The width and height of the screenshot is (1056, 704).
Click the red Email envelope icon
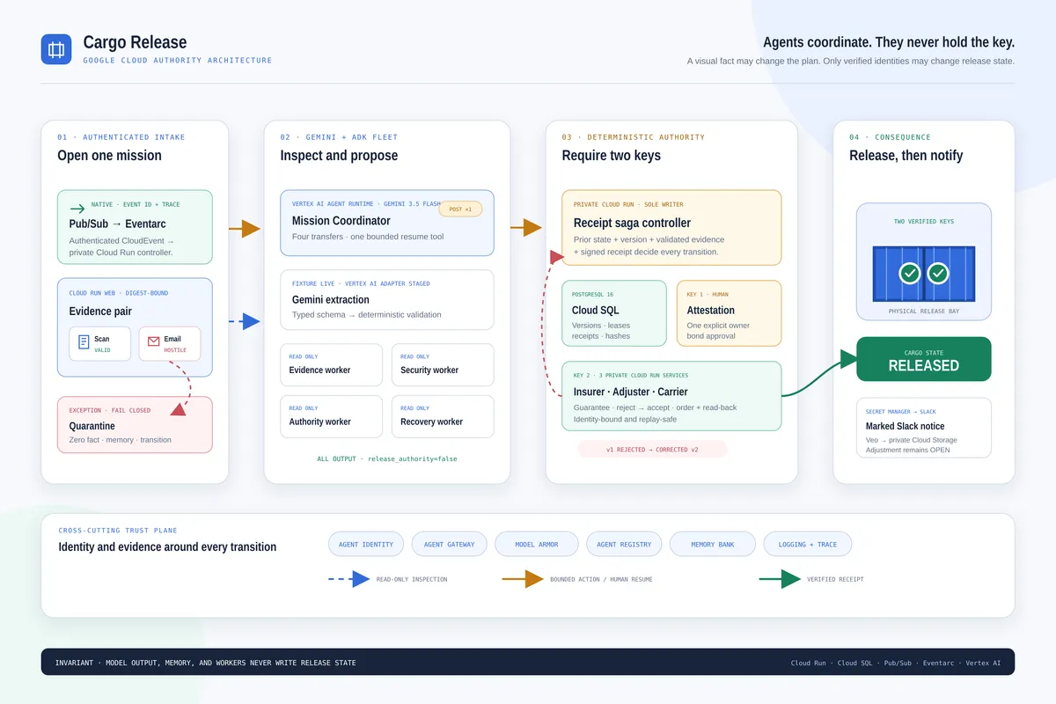pos(154,341)
